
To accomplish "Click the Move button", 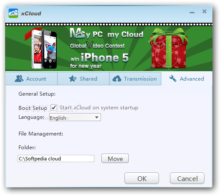I will pyautogui.click(x=115, y=158).
